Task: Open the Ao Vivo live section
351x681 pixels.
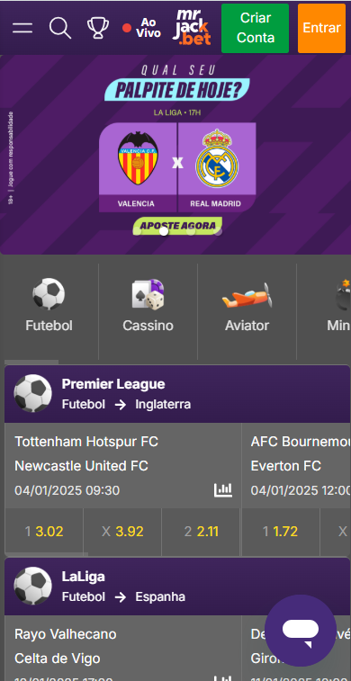Action: (141, 28)
